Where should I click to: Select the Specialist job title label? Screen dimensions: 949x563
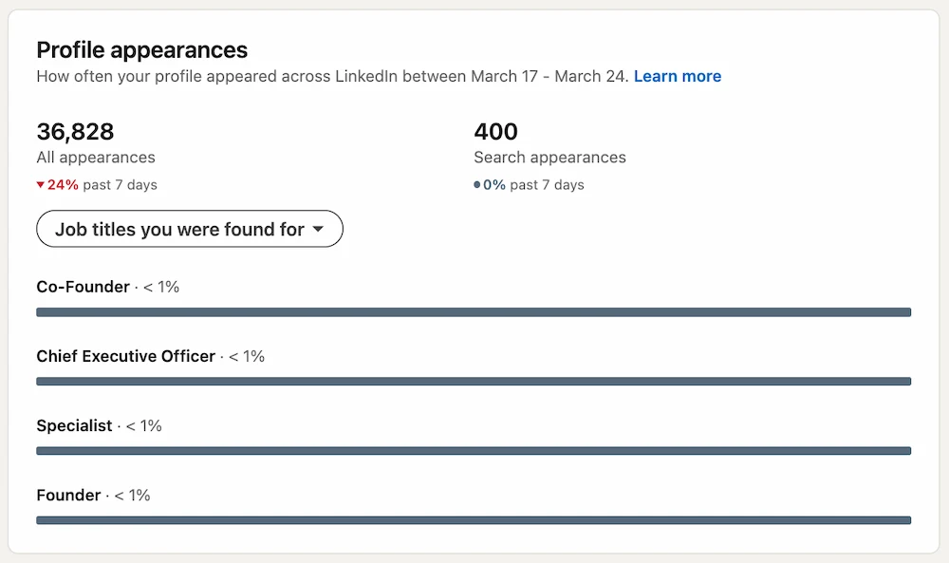[x=75, y=425]
